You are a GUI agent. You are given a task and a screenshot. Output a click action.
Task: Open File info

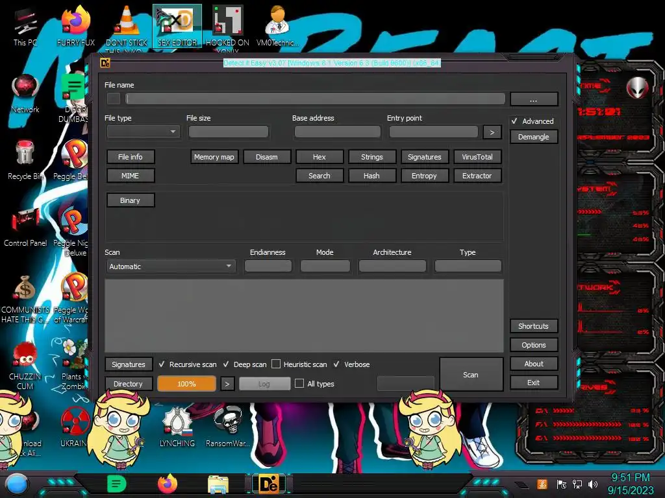[130, 157]
